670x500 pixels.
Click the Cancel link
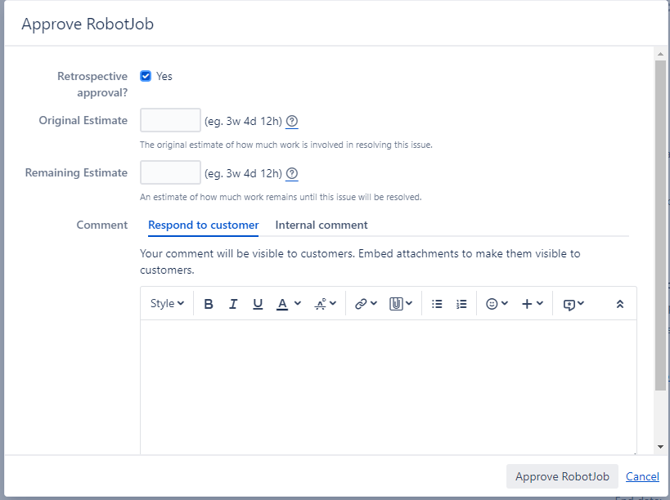click(x=642, y=476)
